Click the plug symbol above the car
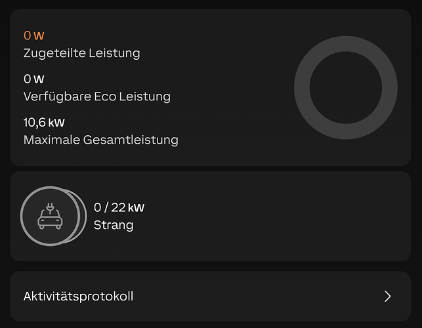422x328 pixels. tap(50, 208)
